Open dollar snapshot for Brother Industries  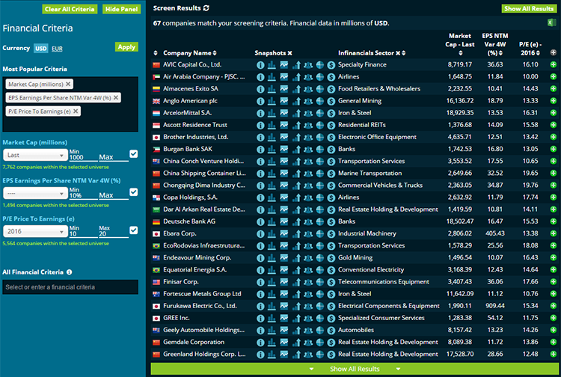click(x=331, y=138)
